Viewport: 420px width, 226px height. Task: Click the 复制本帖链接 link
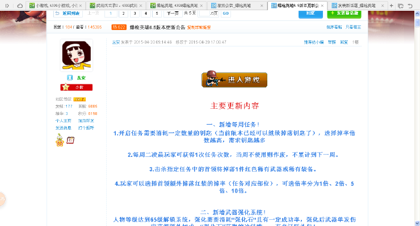pyautogui.click(x=199, y=27)
